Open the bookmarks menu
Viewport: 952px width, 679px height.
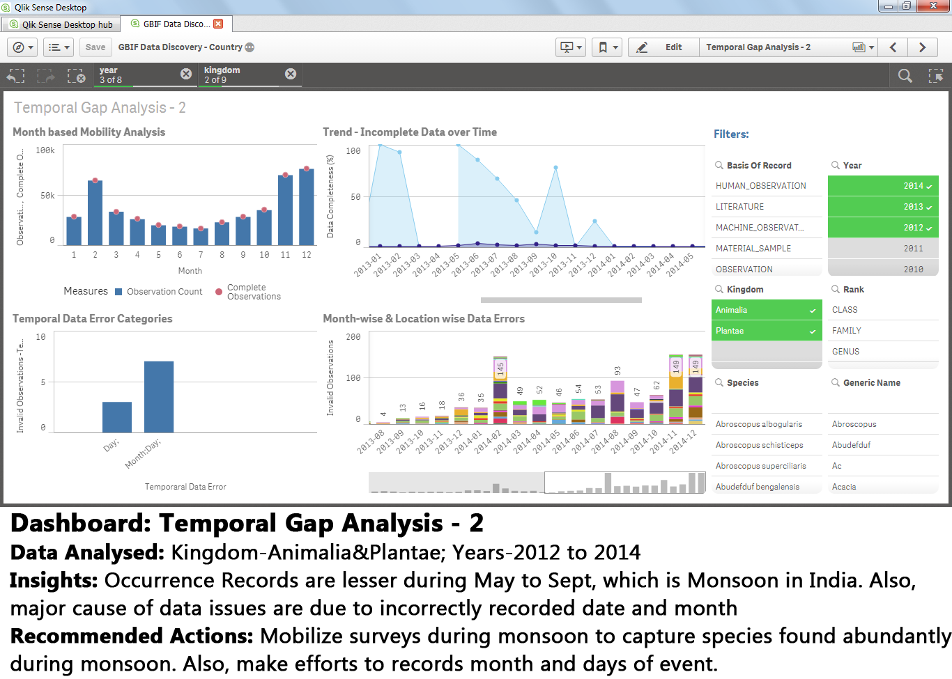(x=607, y=47)
